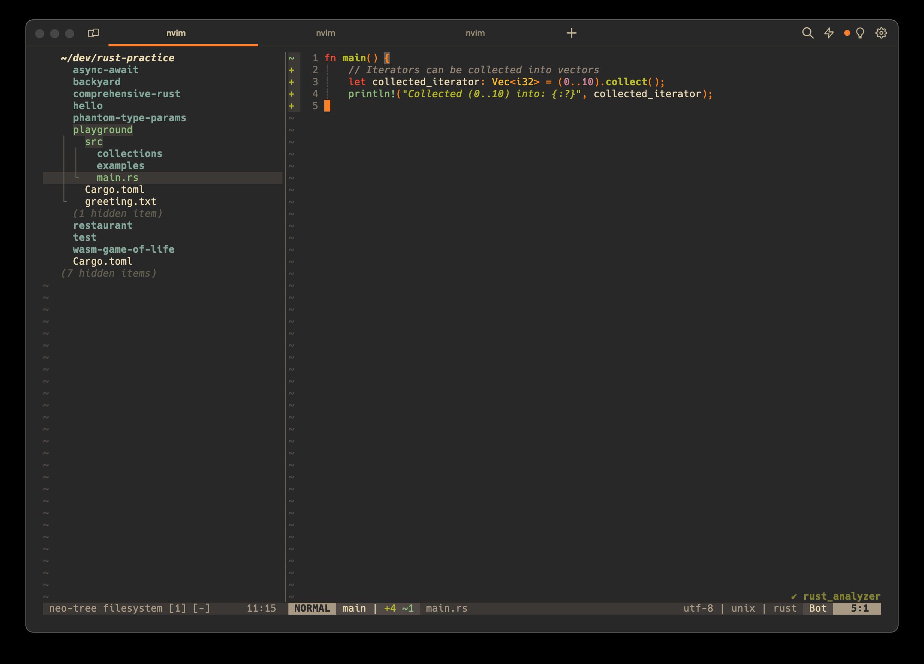This screenshot has height=664, width=924.
Task: Click the '+4 ~1' git diff stats
Action: (399, 608)
